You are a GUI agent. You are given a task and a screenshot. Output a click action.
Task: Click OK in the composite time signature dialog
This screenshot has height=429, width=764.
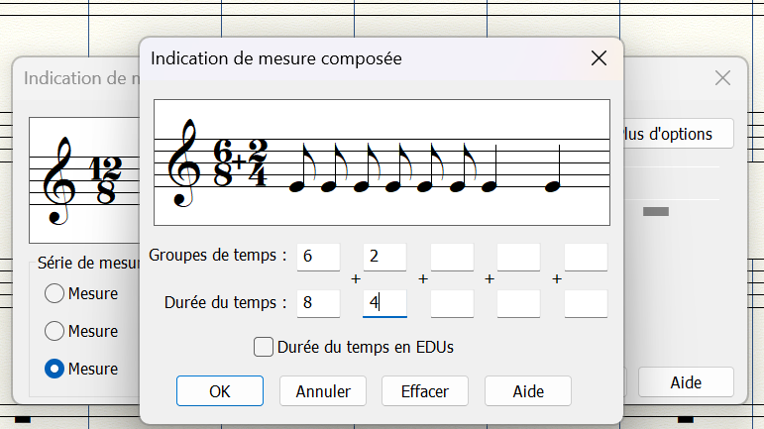pyautogui.click(x=219, y=390)
